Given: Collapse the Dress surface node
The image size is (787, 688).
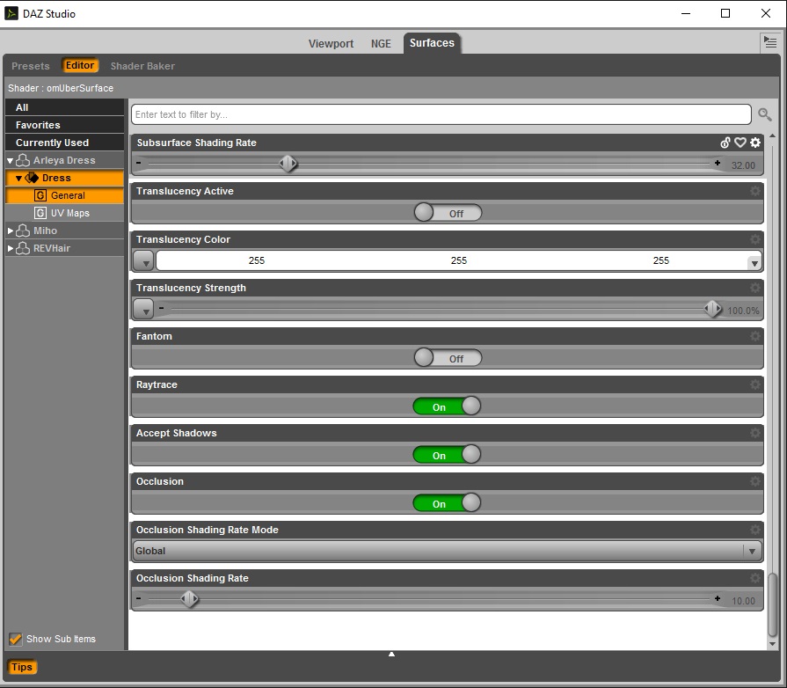Looking at the screenshot, I should pos(18,179).
